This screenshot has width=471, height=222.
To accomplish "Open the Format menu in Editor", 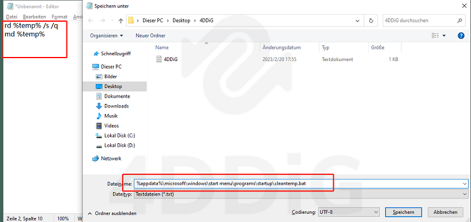I will point(59,17).
